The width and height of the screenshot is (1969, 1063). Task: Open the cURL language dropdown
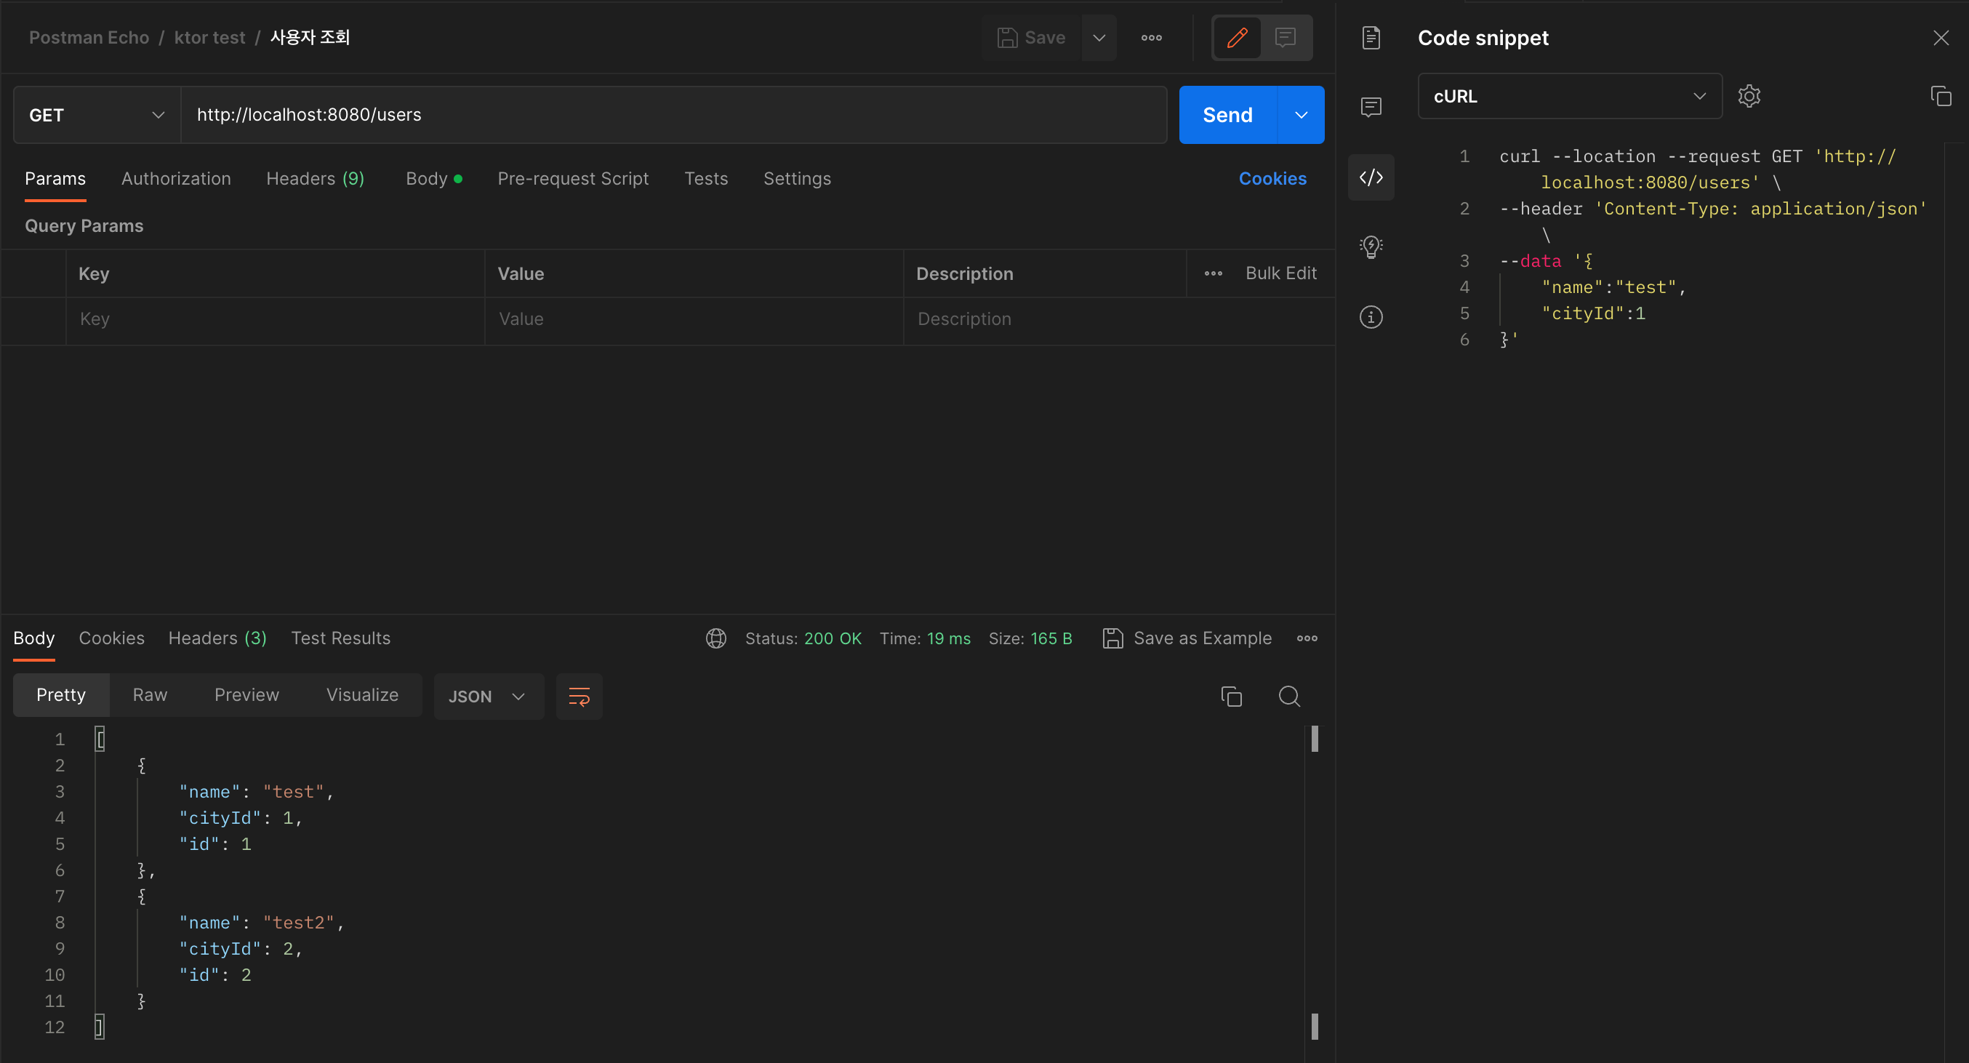pyautogui.click(x=1570, y=96)
